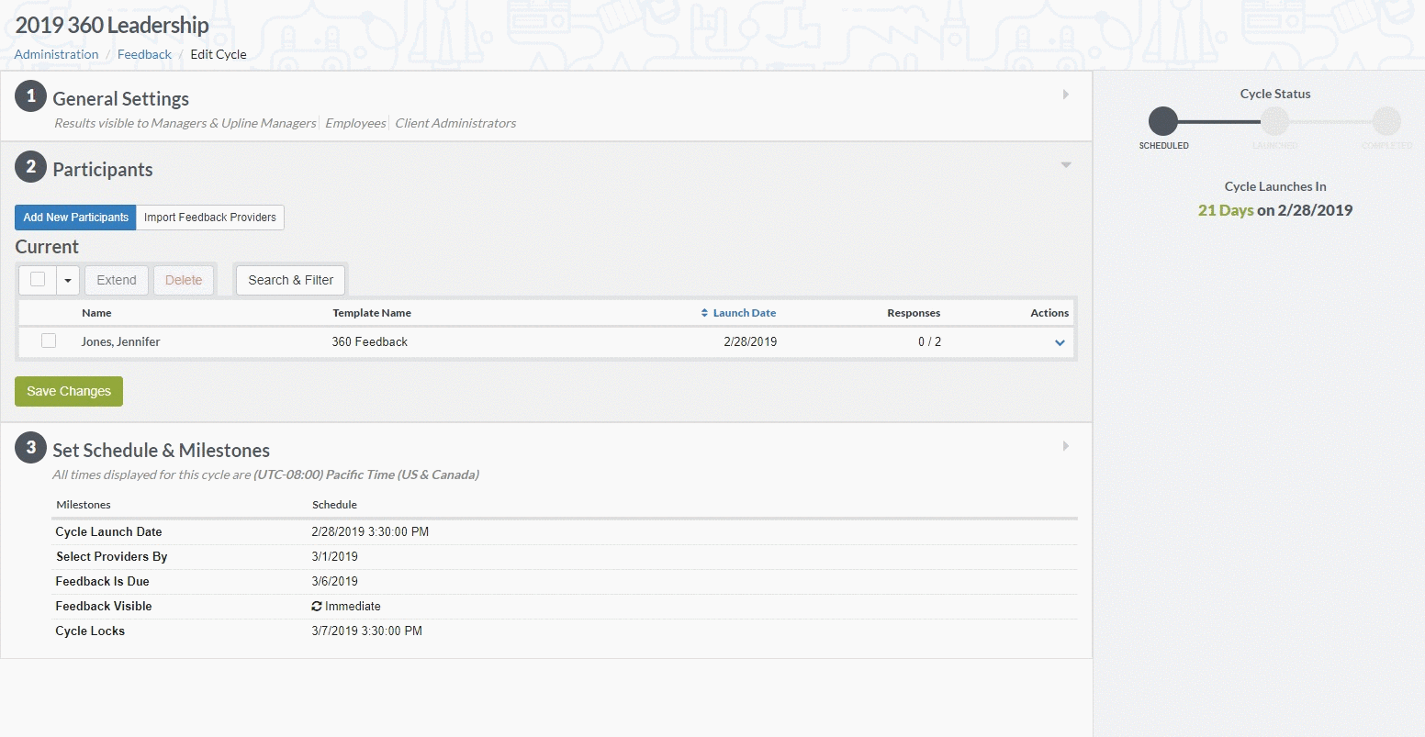
Task: Click the refresh icon beside Immediate
Action: (x=317, y=606)
